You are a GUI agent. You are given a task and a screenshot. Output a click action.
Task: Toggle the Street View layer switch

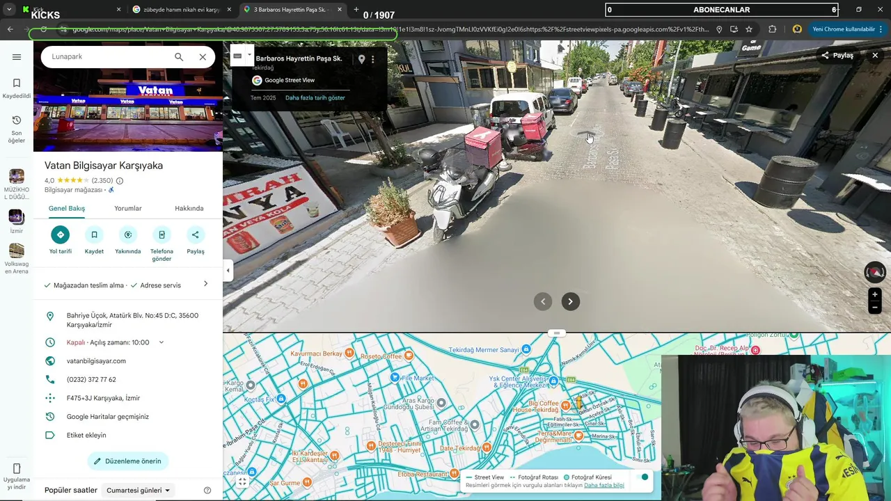click(642, 477)
